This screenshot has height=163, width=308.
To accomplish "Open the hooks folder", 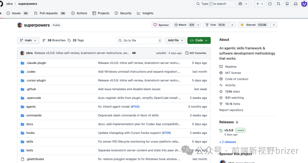I will (31, 133).
